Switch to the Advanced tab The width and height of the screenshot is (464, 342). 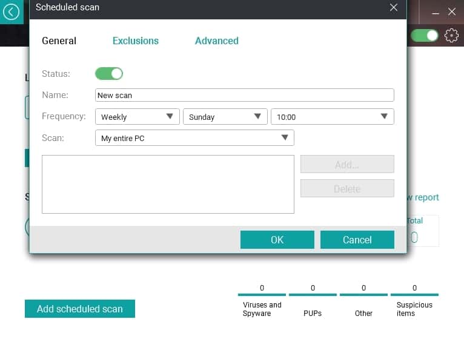click(x=217, y=41)
